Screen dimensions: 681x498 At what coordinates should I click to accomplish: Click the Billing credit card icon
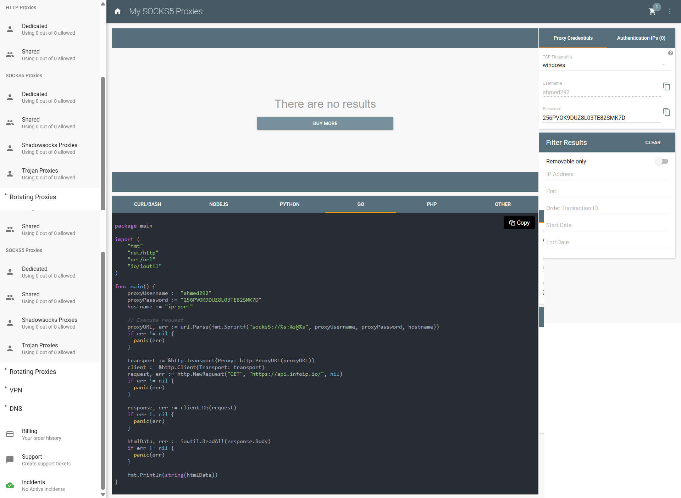(10, 434)
